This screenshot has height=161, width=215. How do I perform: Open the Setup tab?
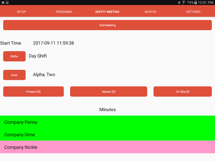[x=21, y=12]
